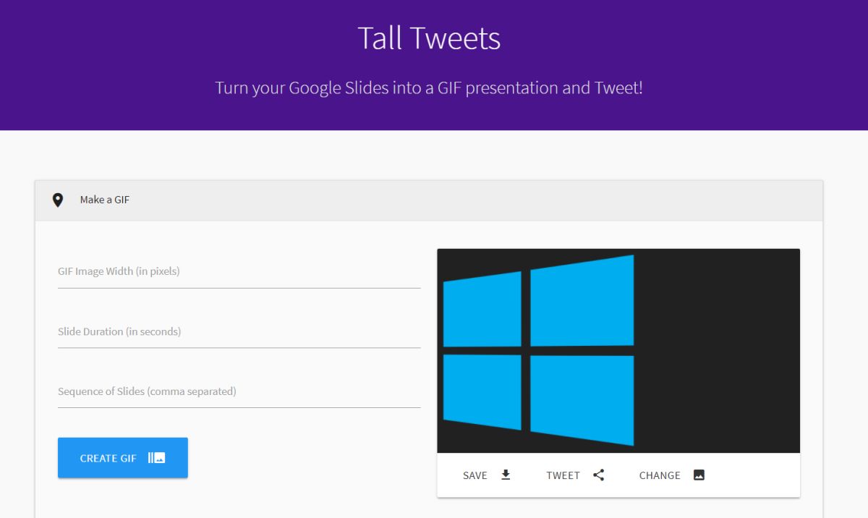This screenshot has width=868, height=518.
Task: Select the Sequence of Slides input field
Action: [x=239, y=391]
